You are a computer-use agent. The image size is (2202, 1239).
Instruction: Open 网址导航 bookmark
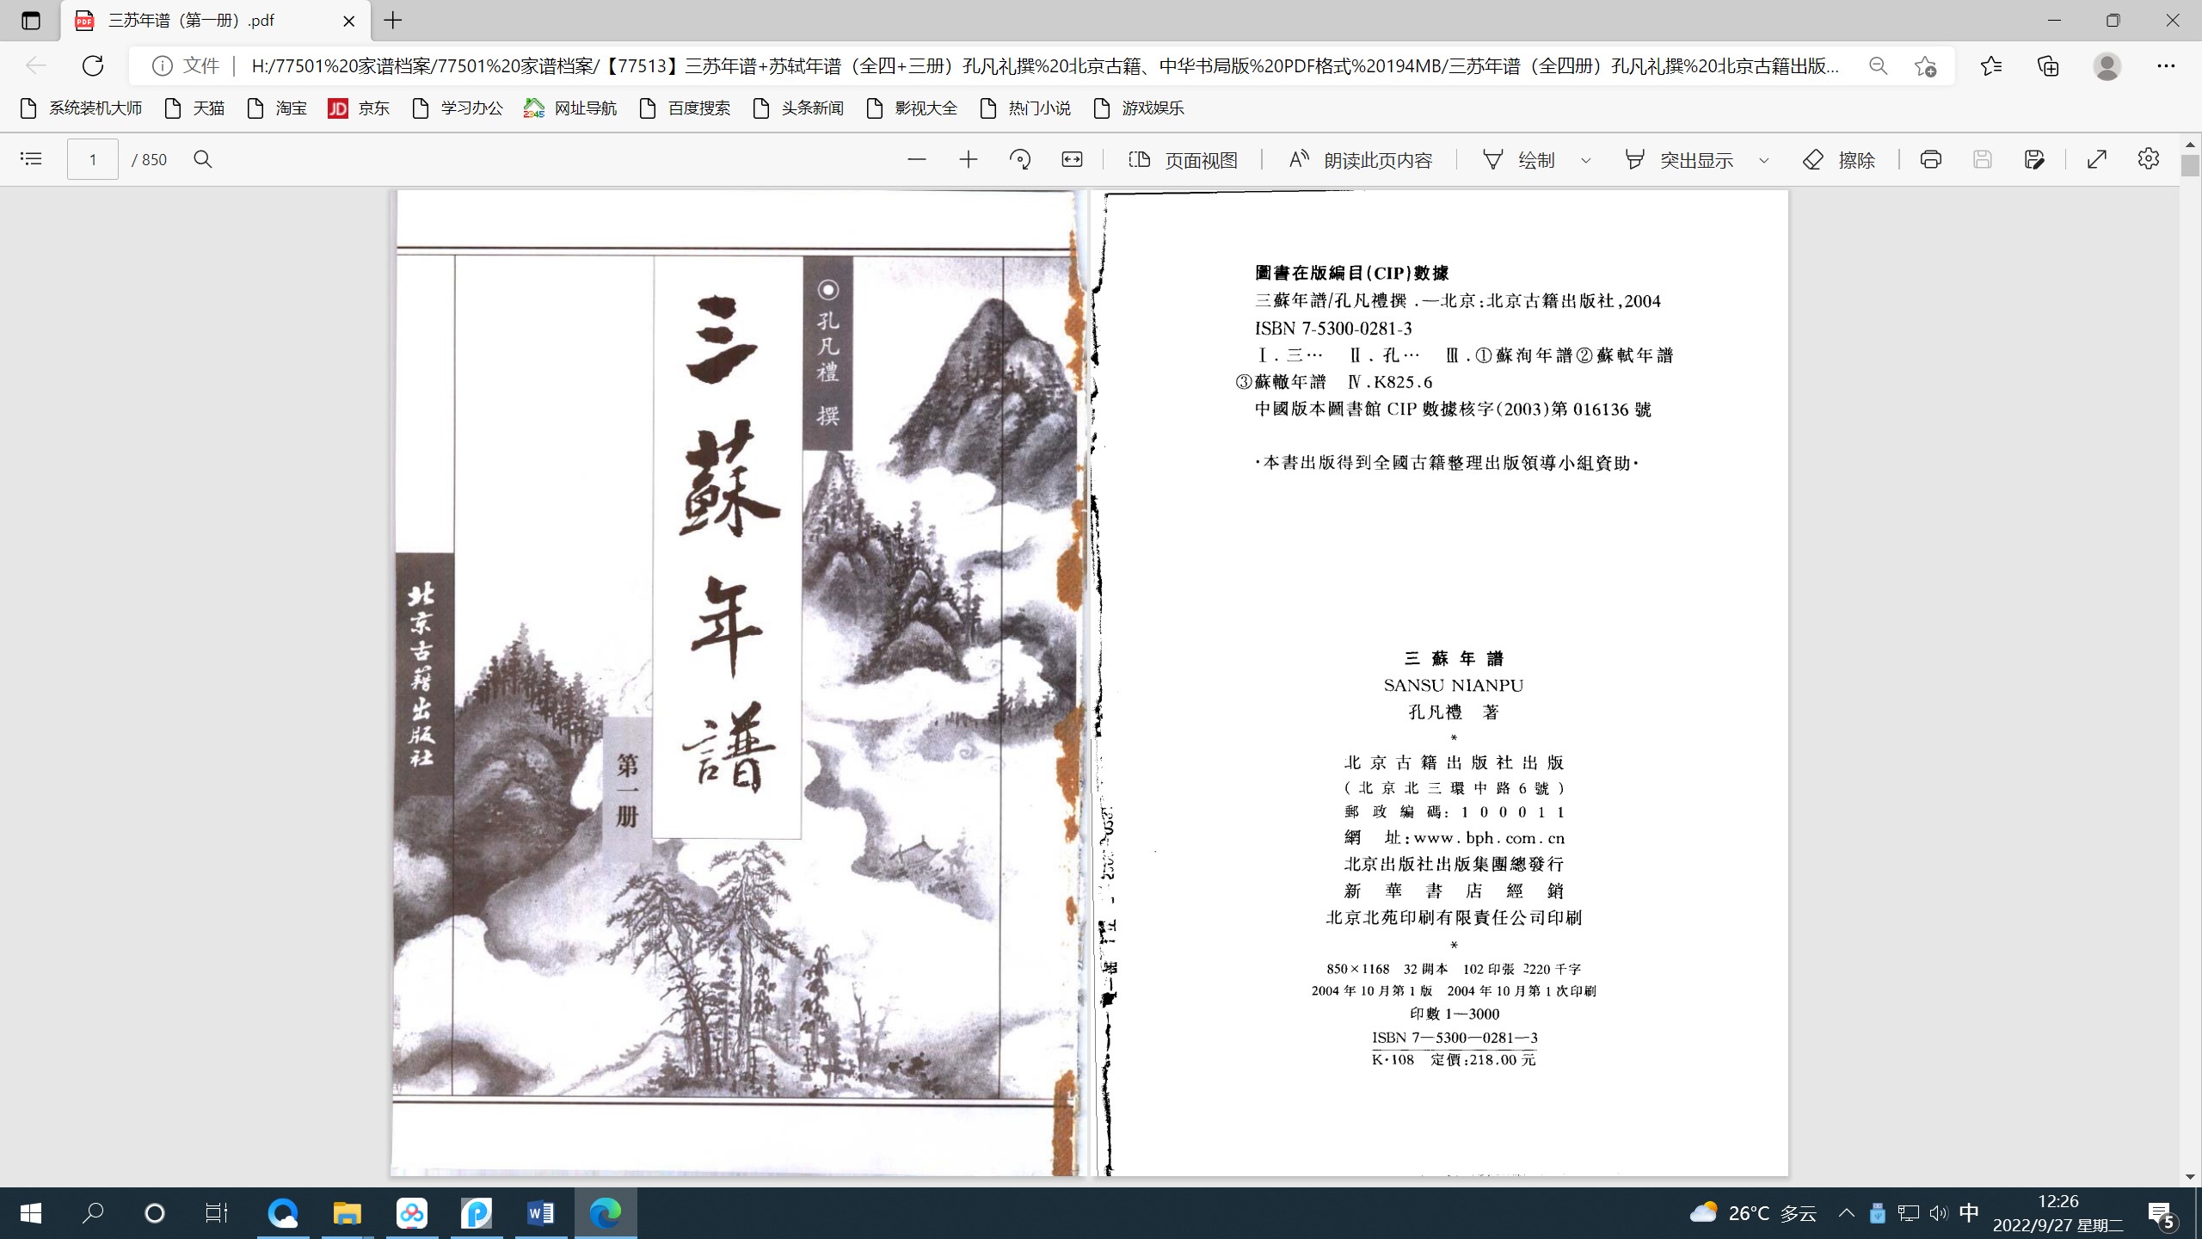[x=570, y=108]
